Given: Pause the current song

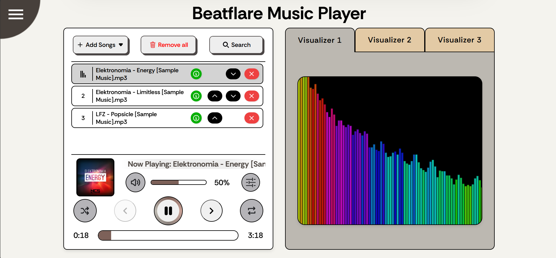Looking at the screenshot, I should [168, 211].
